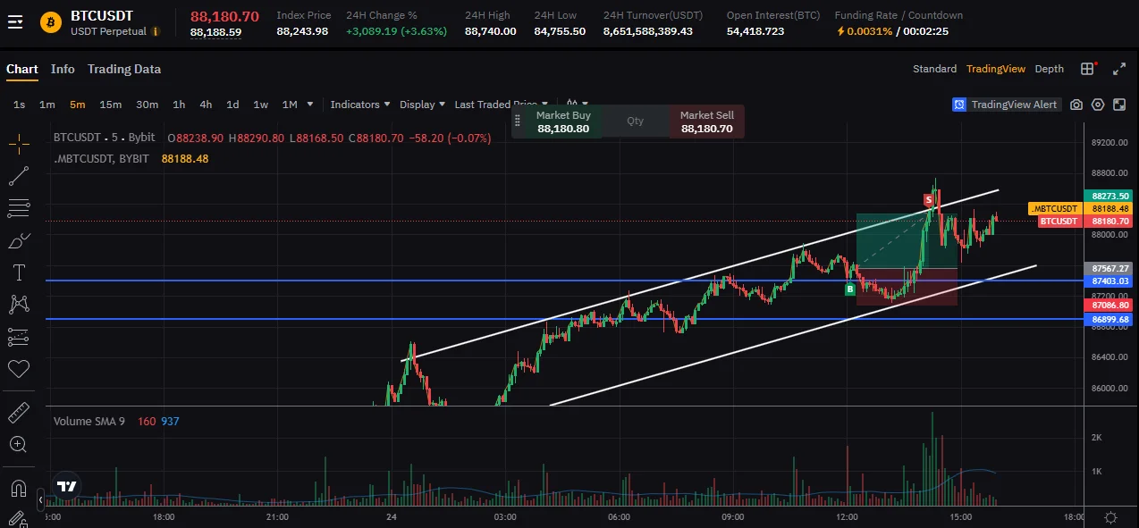Set interval to 1m
1139x528 pixels.
coord(47,105)
